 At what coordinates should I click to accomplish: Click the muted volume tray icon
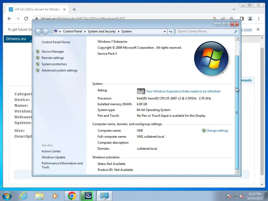(x=242, y=196)
